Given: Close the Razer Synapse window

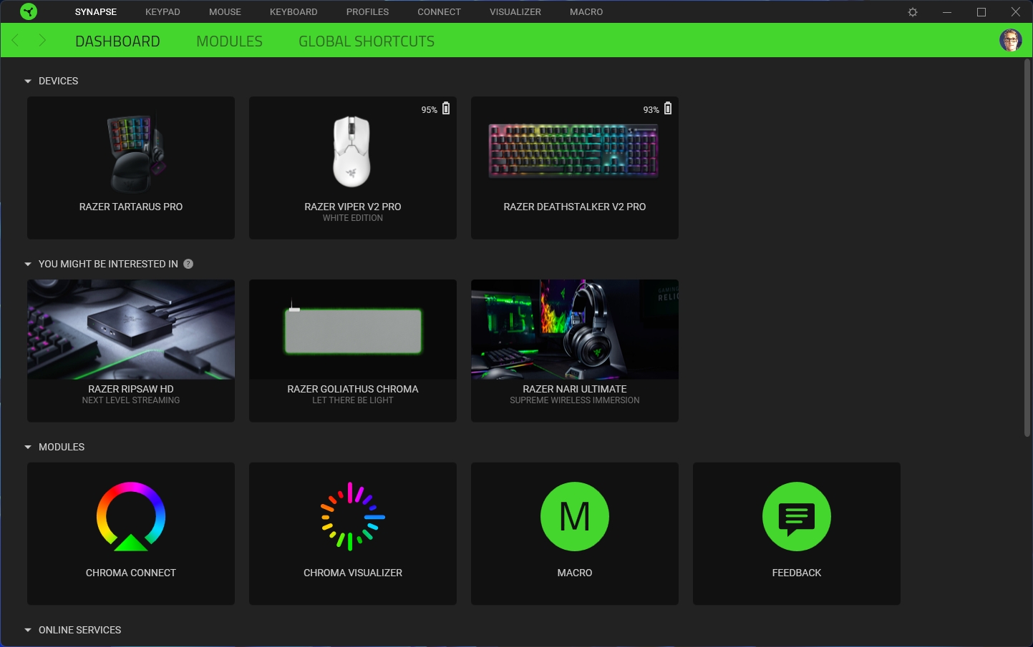Looking at the screenshot, I should (x=1016, y=12).
